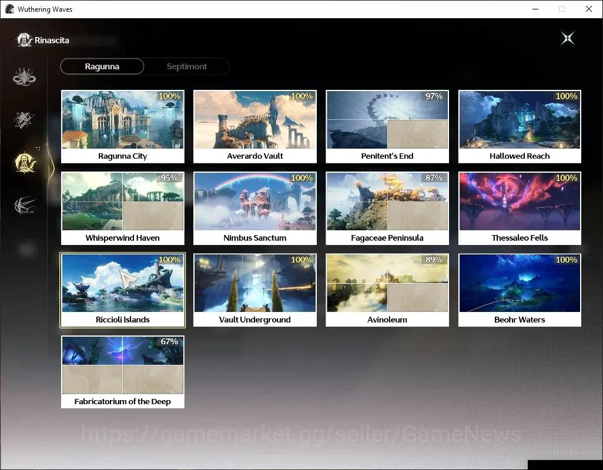Click the 89% progress on Avinoleum
This screenshot has width=603, height=470.
tap(434, 260)
